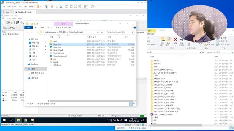Viewport: 234px width, 131px height.
Task: Open VMware Edit menu
Action: (9, 7)
